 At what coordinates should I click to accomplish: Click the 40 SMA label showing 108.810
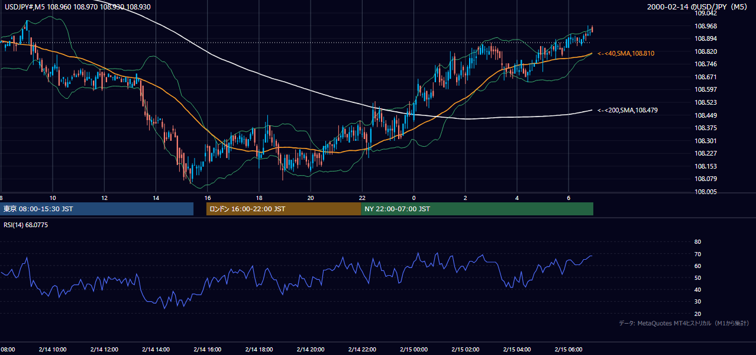[626, 53]
